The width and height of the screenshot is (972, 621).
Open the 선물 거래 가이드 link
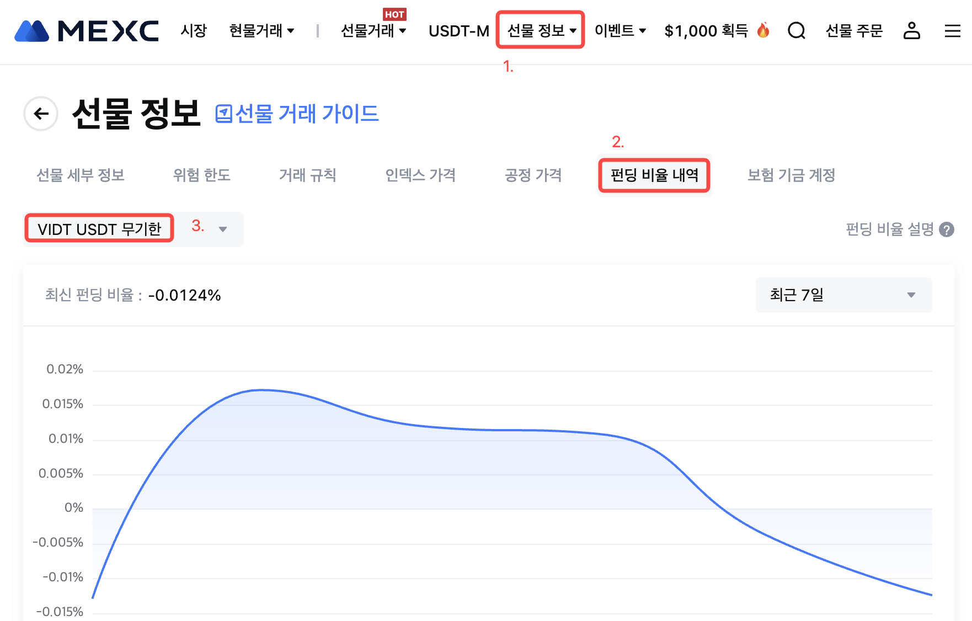(307, 114)
